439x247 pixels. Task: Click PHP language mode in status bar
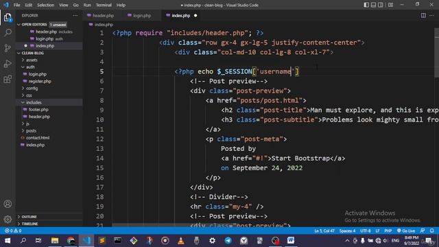coord(388,231)
